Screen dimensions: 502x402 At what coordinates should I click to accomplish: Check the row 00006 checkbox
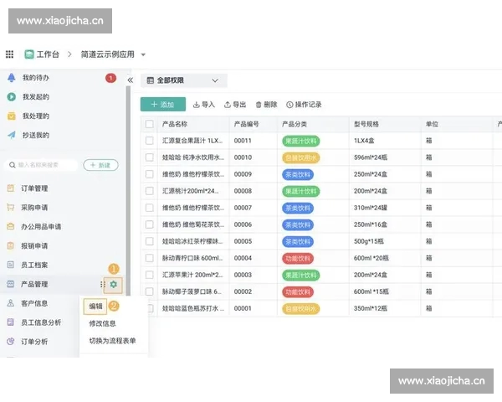150,224
